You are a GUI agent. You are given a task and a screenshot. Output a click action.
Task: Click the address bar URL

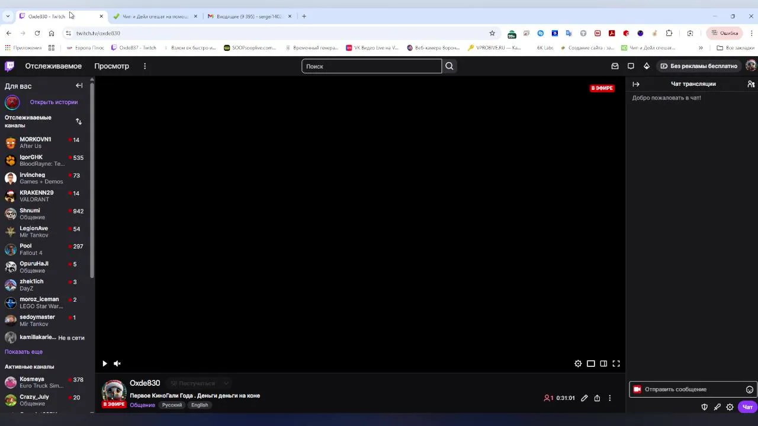click(x=98, y=33)
